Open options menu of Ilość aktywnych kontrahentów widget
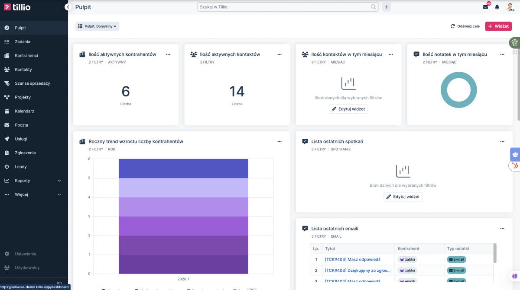Screen dimensions: 520x290 (168, 54)
